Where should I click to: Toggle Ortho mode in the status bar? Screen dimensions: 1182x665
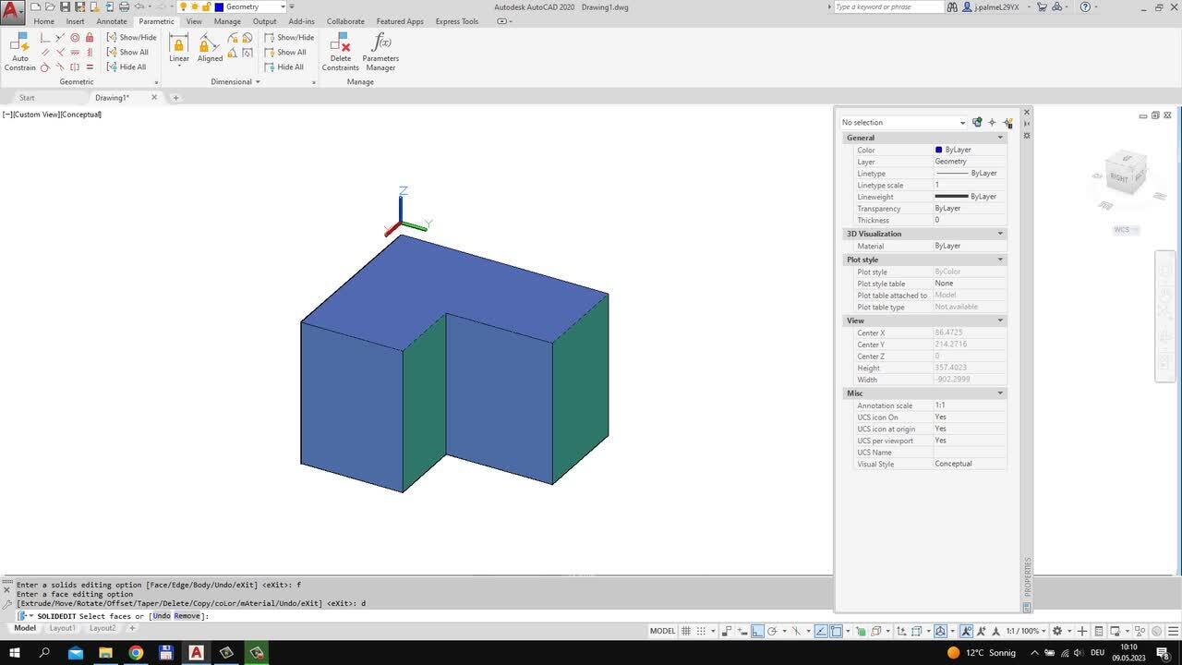tap(757, 631)
